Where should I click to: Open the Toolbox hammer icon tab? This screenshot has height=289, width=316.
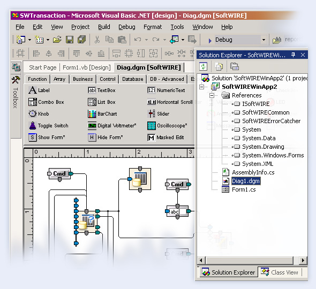16,80
